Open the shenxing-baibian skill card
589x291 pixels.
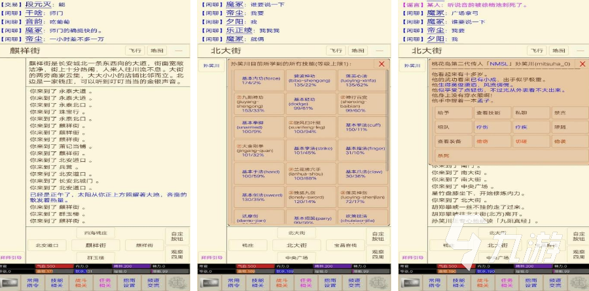(x=362, y=103)
